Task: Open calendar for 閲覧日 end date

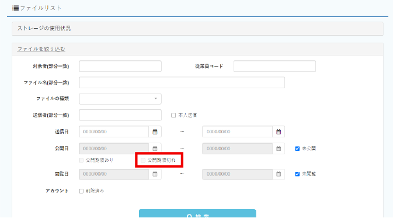Action: tap(279, 174)
